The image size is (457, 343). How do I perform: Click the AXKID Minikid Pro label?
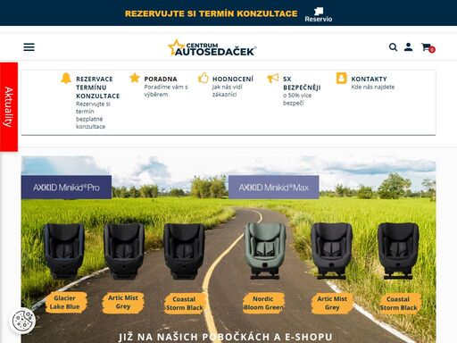coord(66,188)
